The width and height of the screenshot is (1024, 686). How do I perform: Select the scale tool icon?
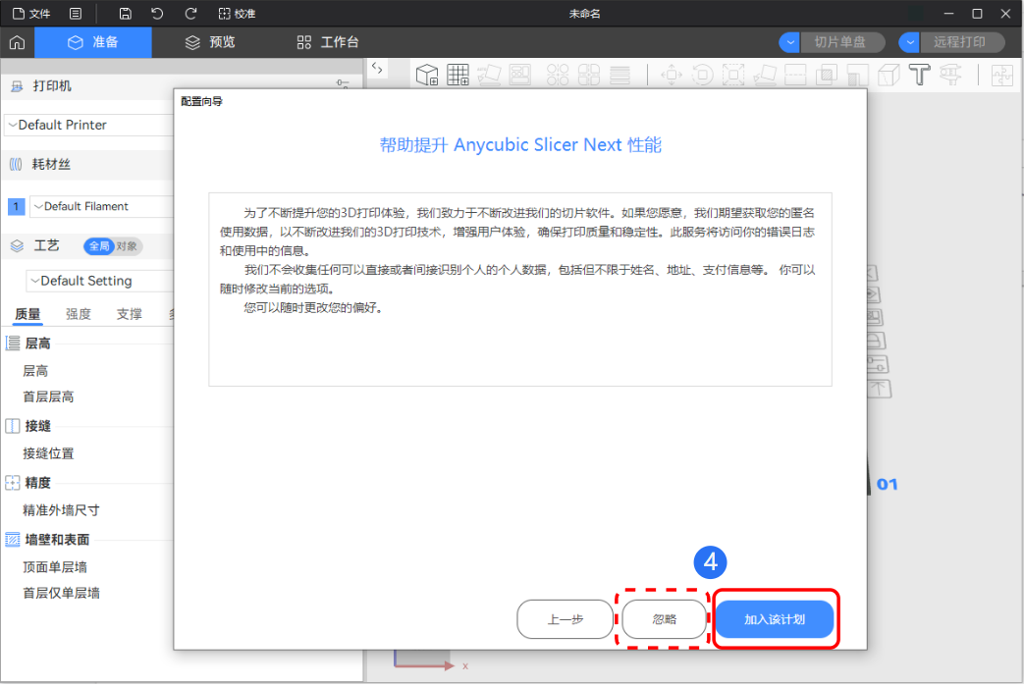(732, 75)
